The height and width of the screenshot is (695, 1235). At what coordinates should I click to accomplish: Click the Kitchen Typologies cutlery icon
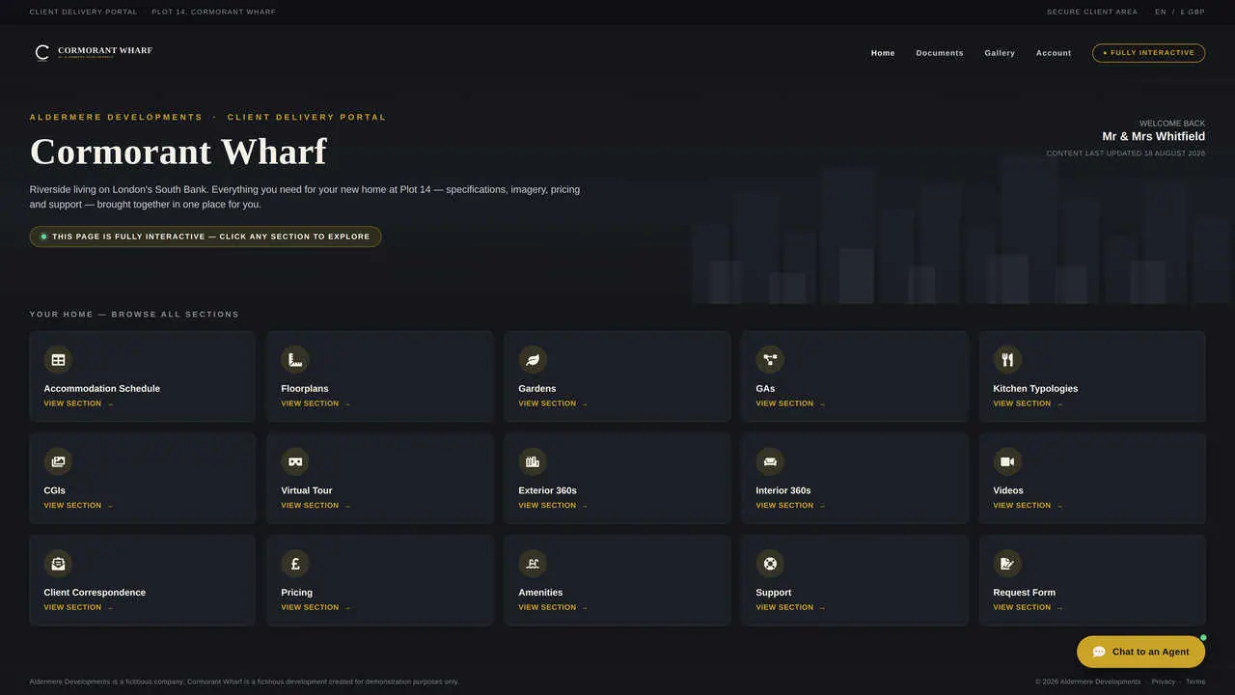(x=1007, y=360)
